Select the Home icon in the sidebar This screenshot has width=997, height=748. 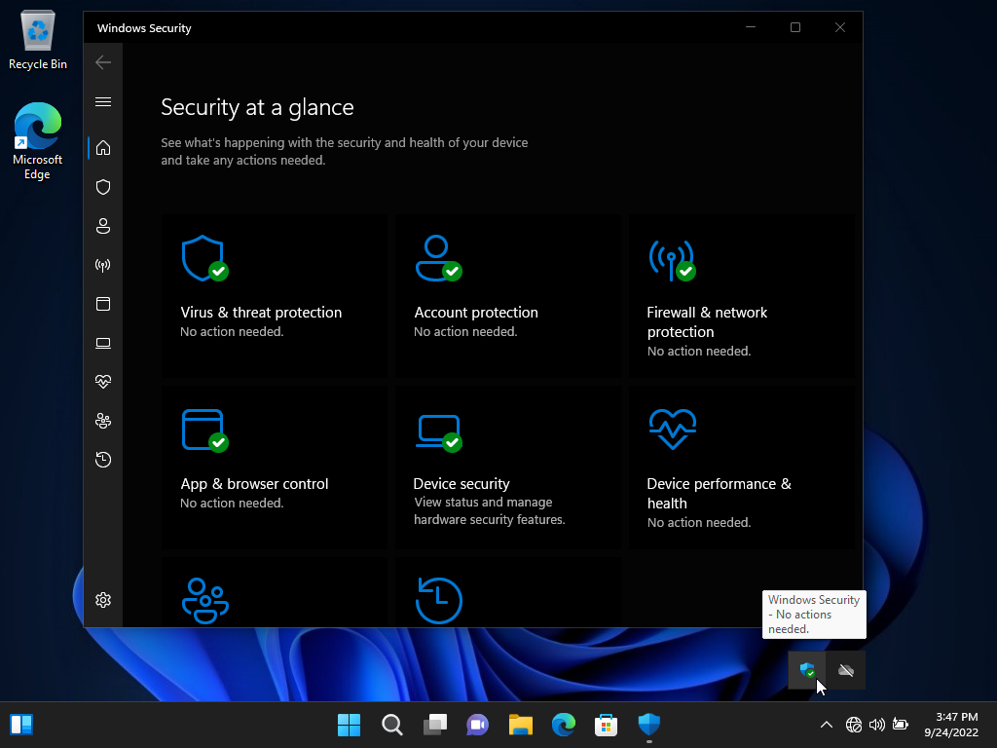103,148
